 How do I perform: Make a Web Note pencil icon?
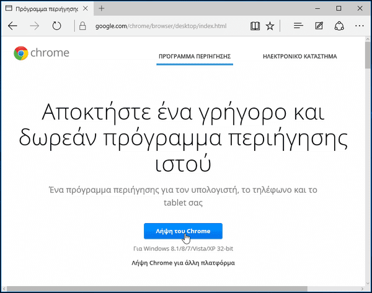319,25
